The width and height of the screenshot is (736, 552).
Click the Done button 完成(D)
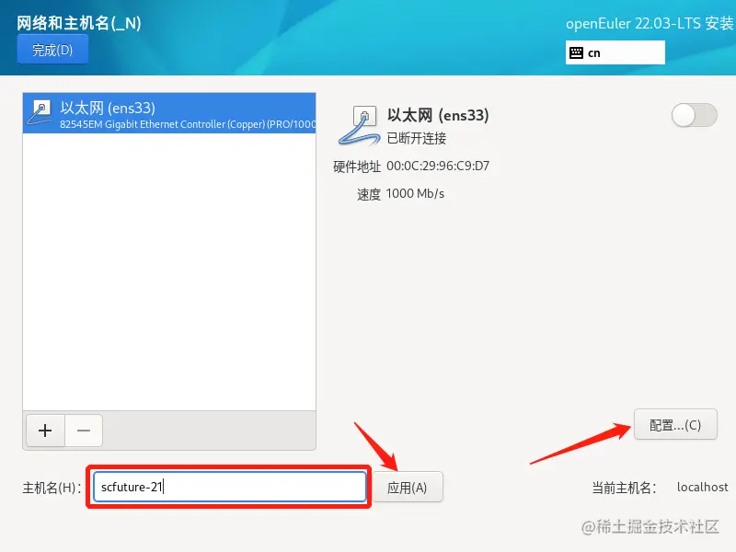tap(52, 50)
